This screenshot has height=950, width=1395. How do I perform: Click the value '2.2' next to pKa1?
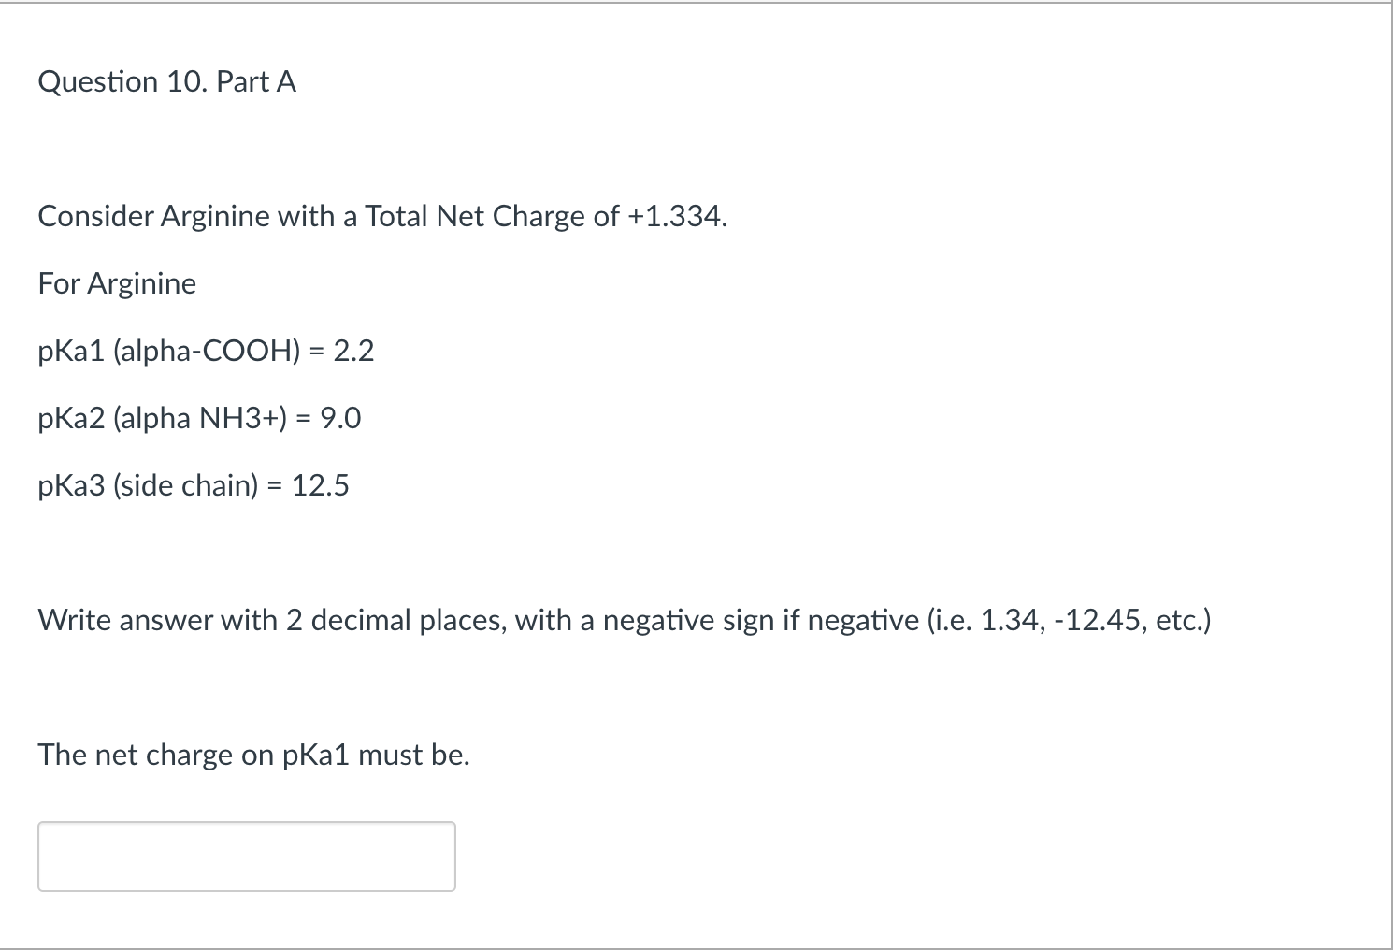[353, 351]
